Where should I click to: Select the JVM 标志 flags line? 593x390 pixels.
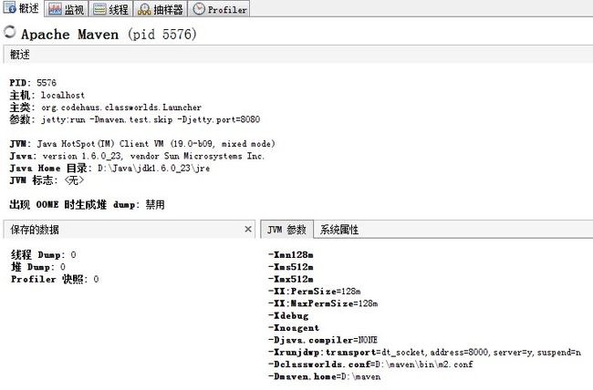[47, 180]
